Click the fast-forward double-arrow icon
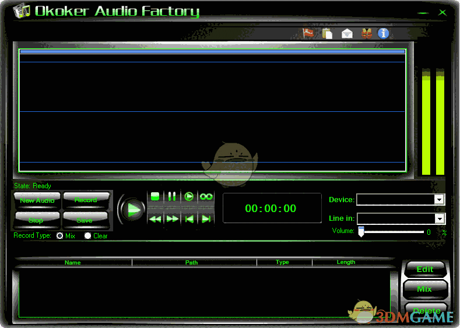Viewport: 460px width, 328px height. coord(172,219)
